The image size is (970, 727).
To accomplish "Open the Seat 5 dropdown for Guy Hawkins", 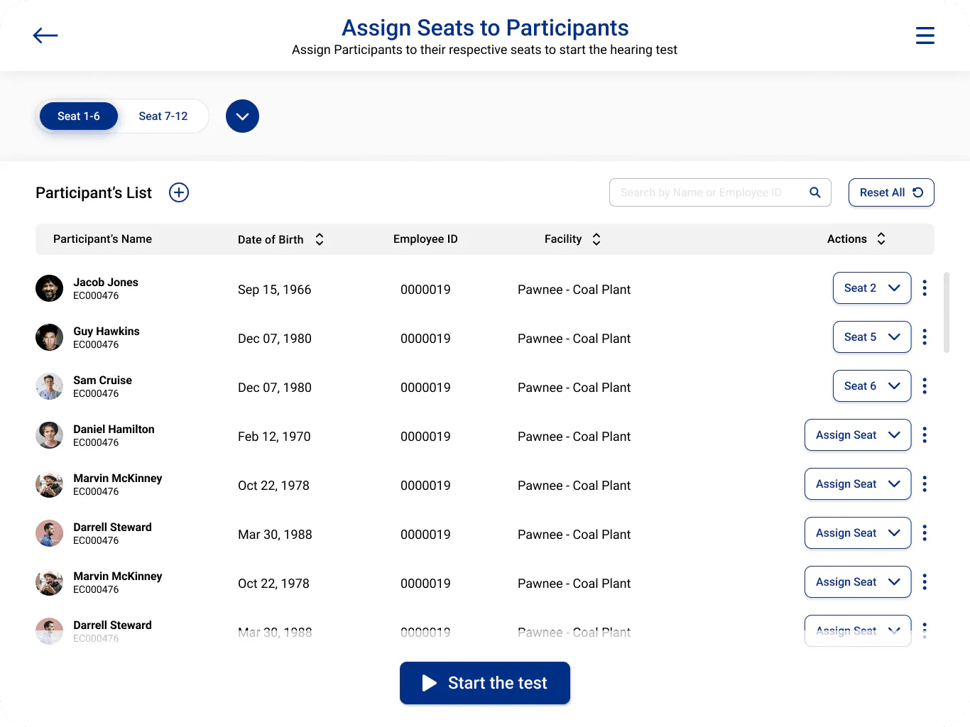I will [x=872, y=337].
